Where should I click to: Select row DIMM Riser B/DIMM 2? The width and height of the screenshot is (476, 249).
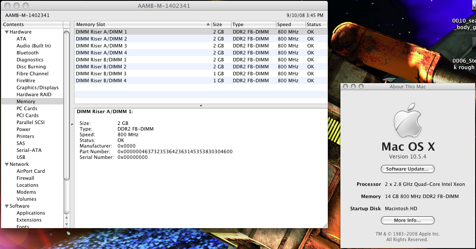point(201,67)
